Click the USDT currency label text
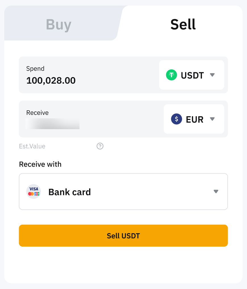Screen dimensions: 247x289 (192, 75)
